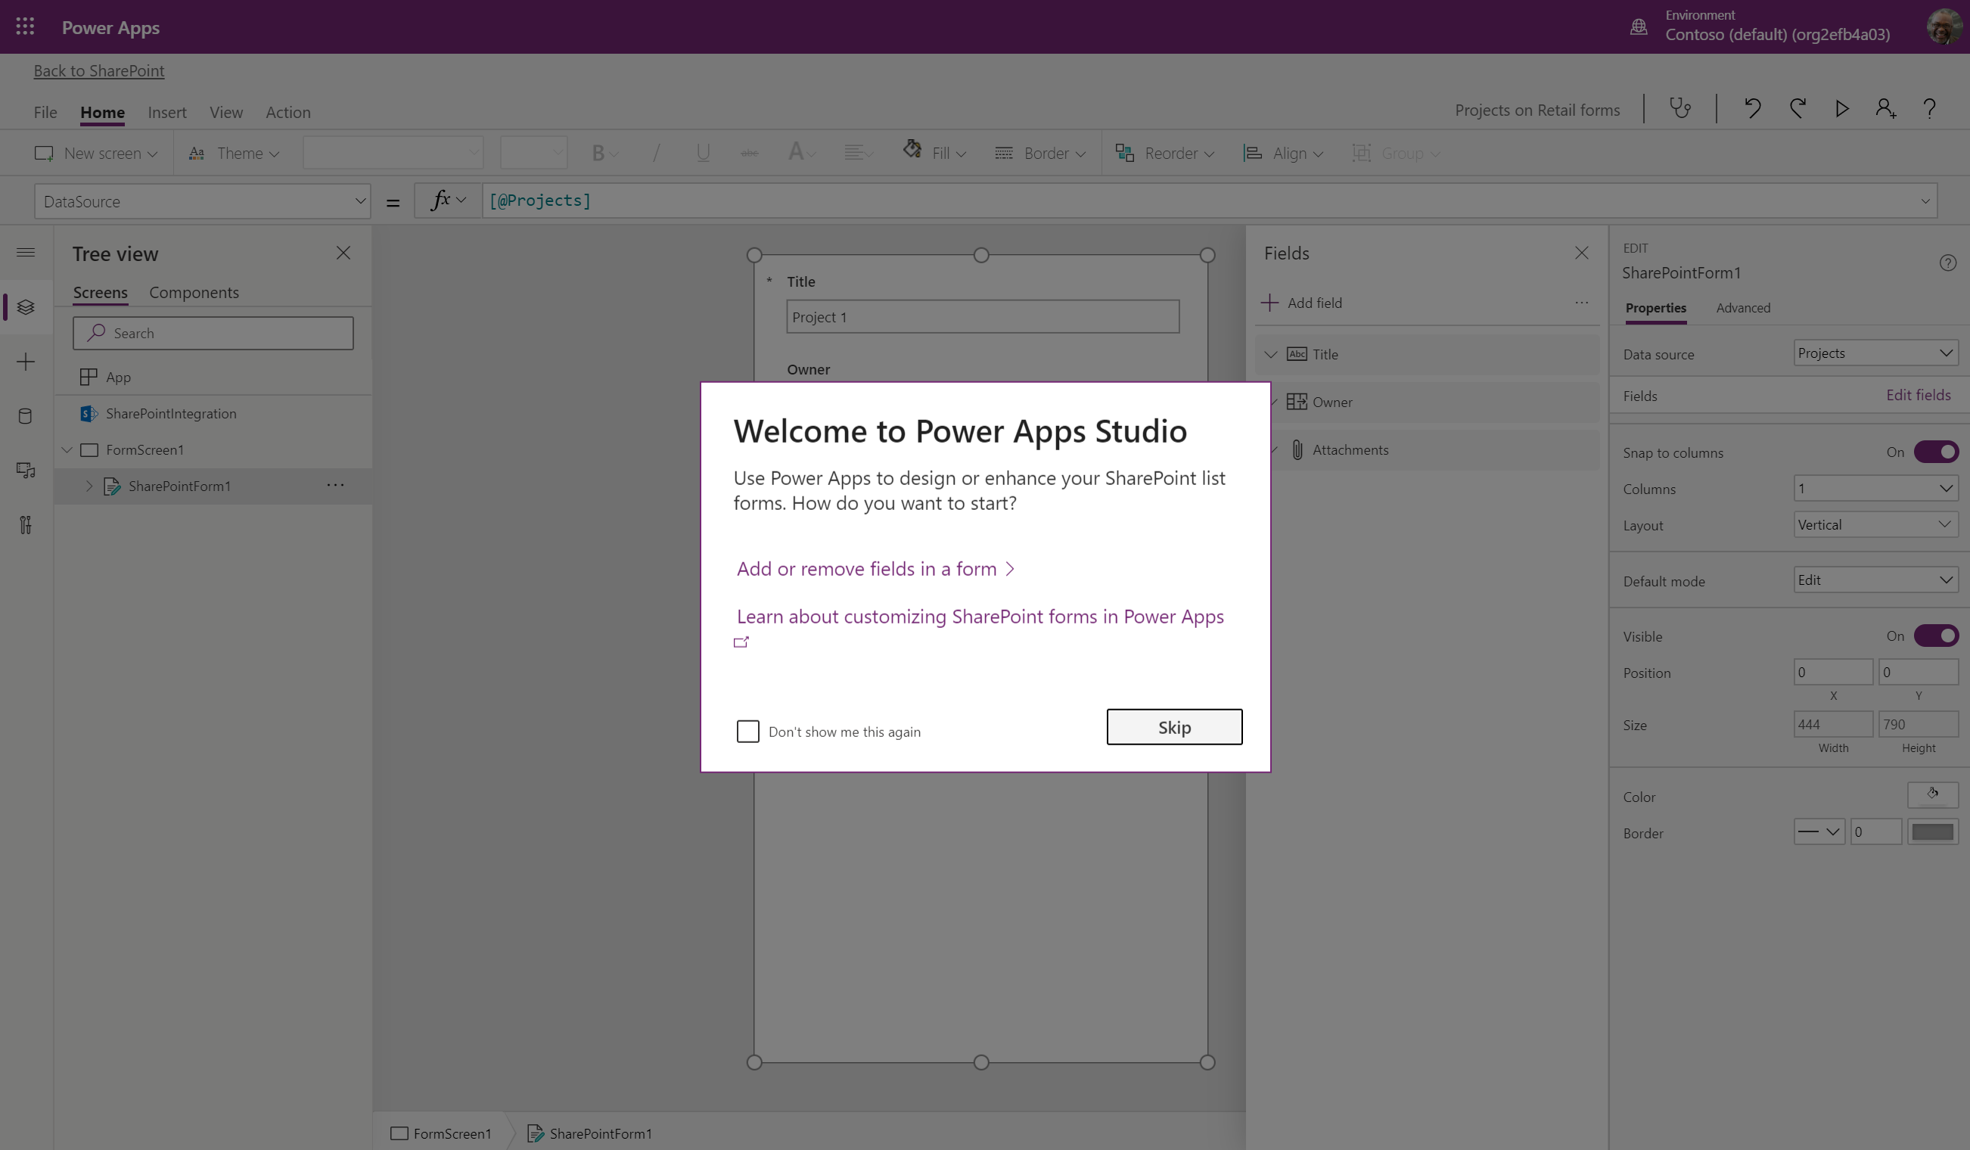Open the Data source dropdown showing Projects
This screenshot has height=1150, width=1970.
click(x=1874, y=353)
